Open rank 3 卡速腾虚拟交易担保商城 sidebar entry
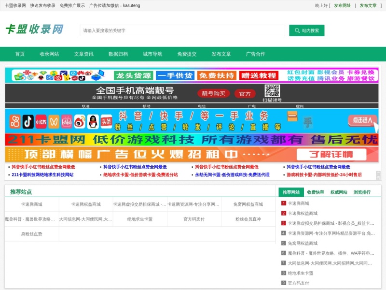This screenshot has width=386, height=290. [331, 223]
